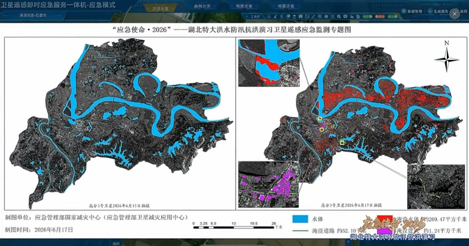Click the round info icon in toolbar

[x=326, y=17]
